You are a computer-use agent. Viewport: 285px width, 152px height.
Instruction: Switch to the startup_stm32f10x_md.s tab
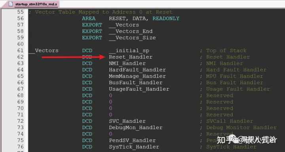pos(34,4)
